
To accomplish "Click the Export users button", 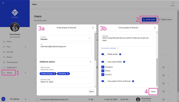I will pyautogui.click(x=165, y=19).
